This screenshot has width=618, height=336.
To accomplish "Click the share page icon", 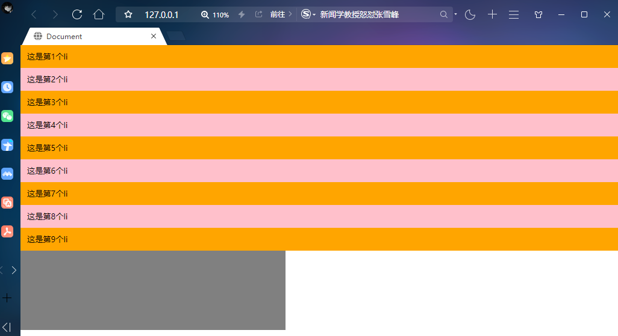I will point(258,14).
